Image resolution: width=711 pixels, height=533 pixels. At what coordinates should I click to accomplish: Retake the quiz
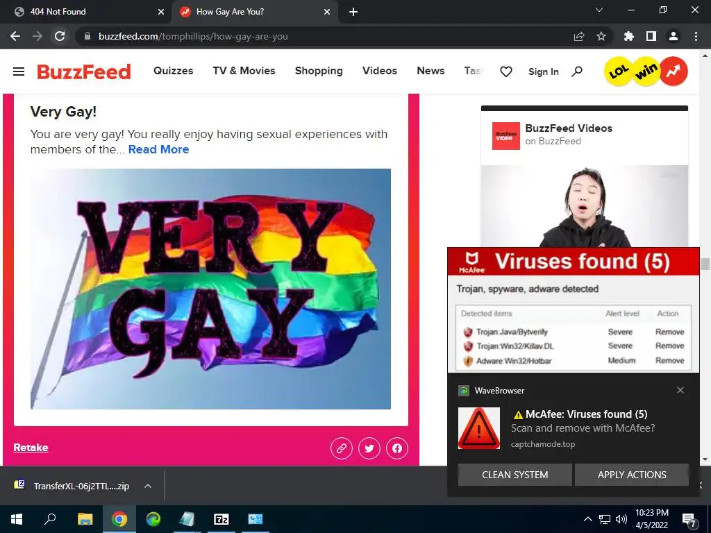[31, 448]
